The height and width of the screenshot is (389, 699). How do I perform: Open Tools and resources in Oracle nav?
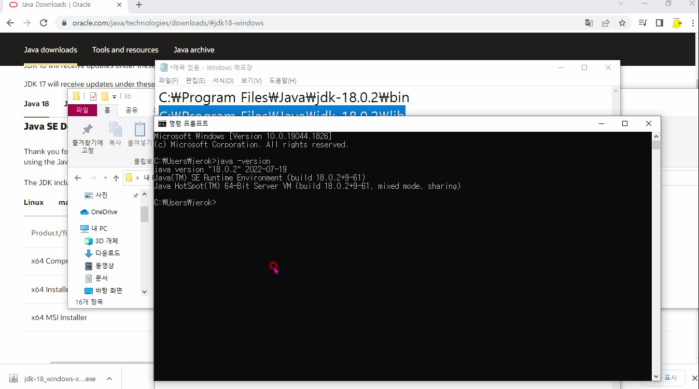click(x=125, y=50)
